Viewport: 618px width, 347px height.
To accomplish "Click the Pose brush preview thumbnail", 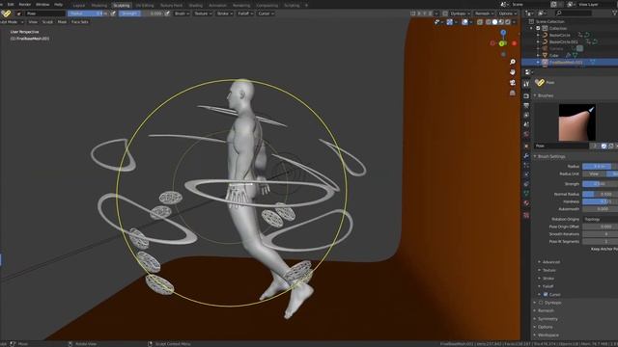I will click(x=576, y=122).
